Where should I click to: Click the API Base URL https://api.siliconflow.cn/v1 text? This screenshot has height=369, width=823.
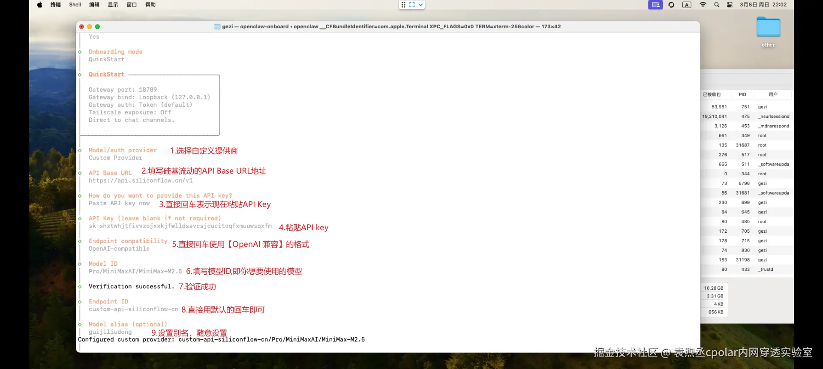point(141,181)
